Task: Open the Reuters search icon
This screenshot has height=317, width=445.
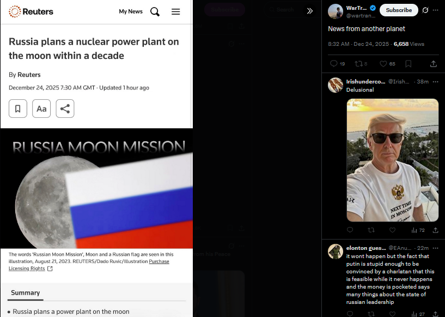Action: click(x=155, y=11)
